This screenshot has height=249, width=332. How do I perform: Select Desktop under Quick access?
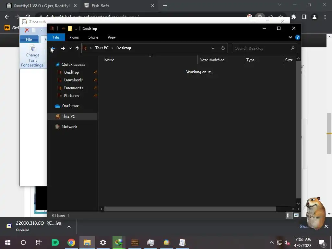(71, 72)
